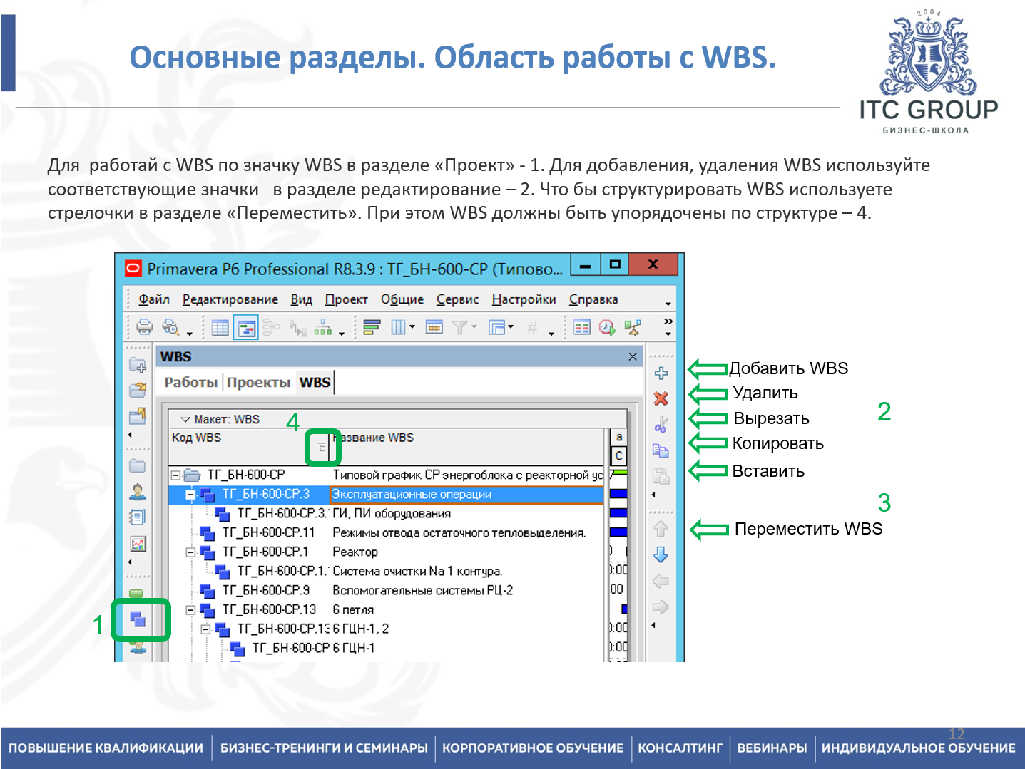Open the Сервис menu
The width and height of the screenshot is (1025, 769).
(458, 299)
